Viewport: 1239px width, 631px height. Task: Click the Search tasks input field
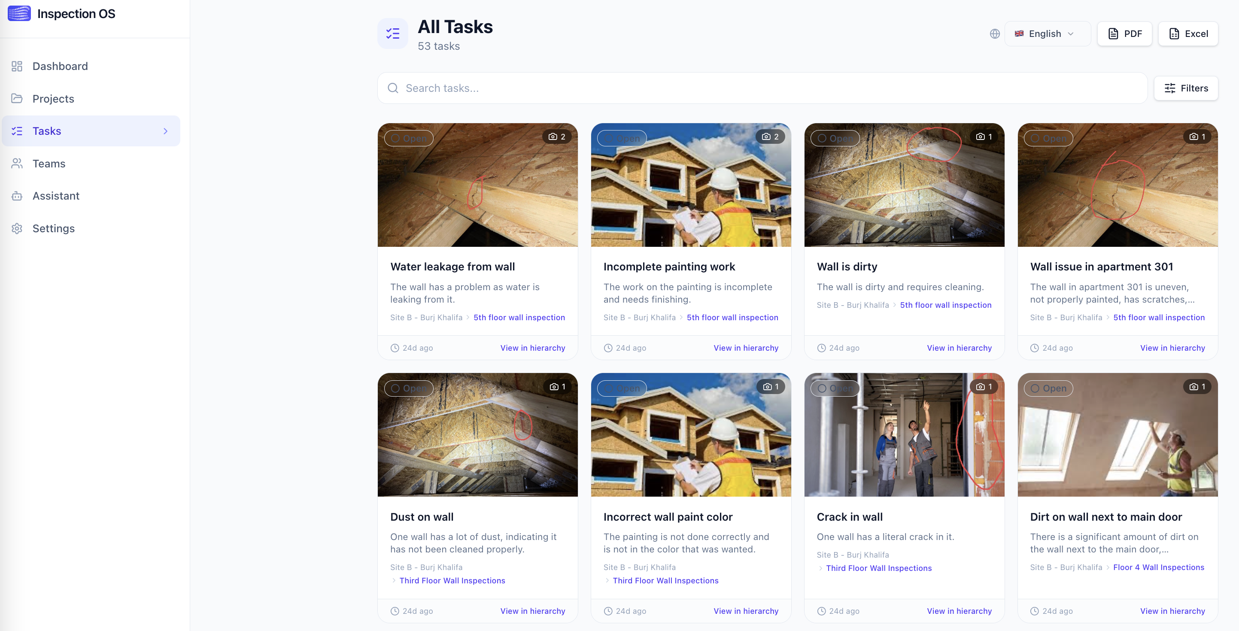coord(762,88)
